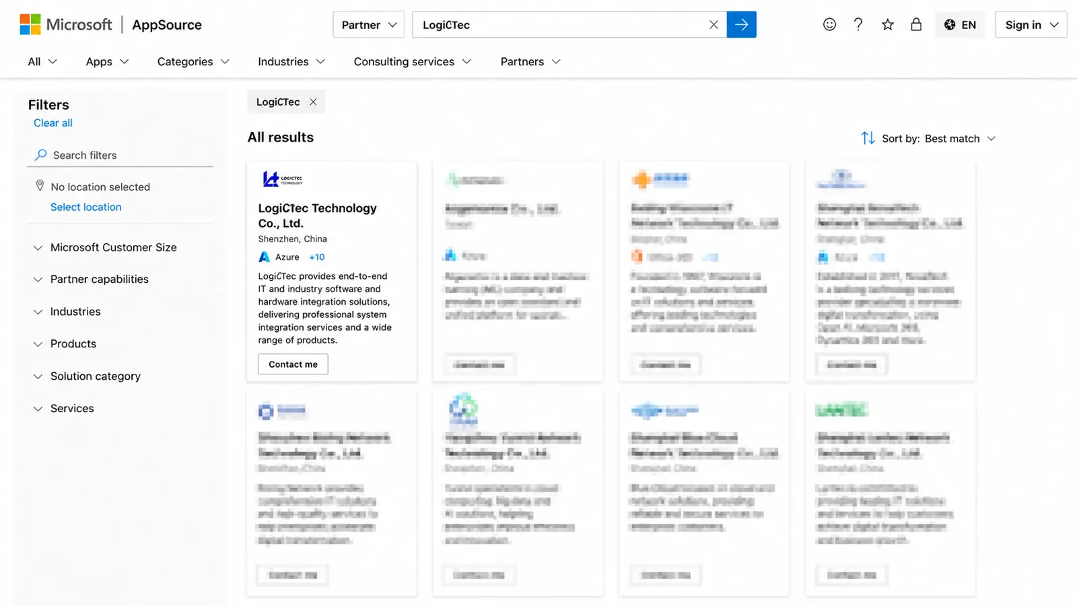This screenshot has height=606, width=1077.
Task: Click Contact me on LogiCTec card
Action: pyautogui.click(x=293, y=364)
